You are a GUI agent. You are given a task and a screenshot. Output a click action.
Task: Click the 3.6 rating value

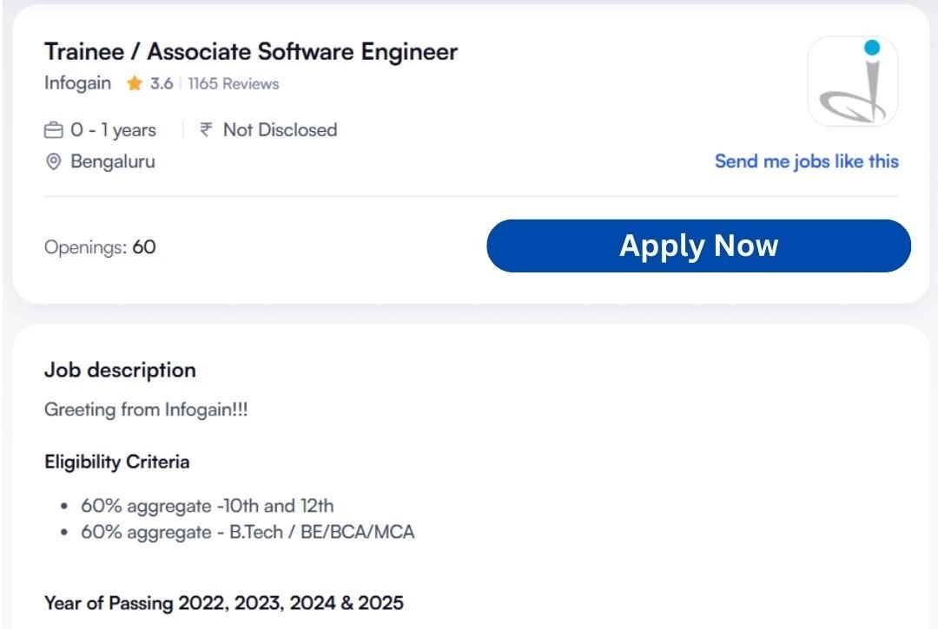point(162,84)
